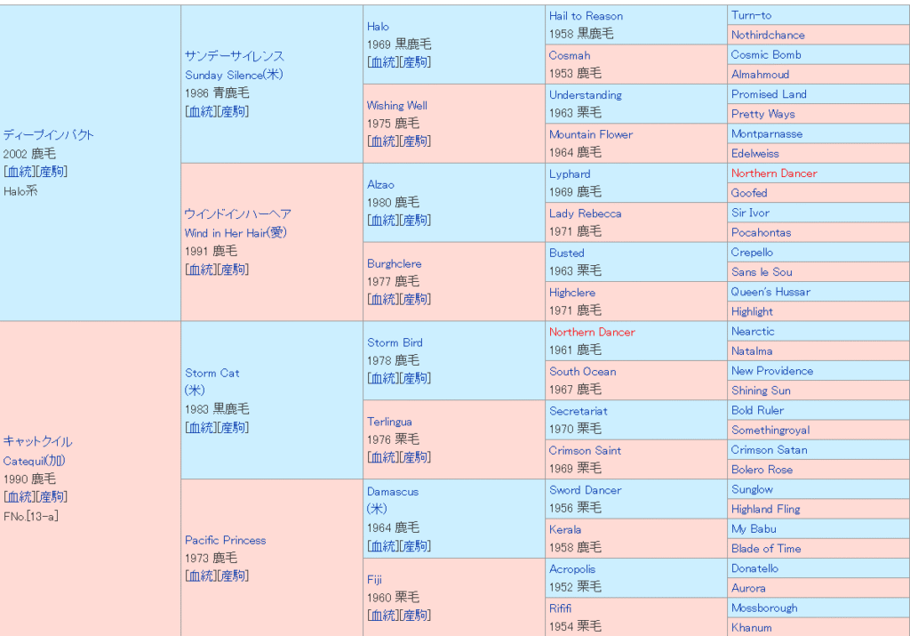Screen dimensions: 910x636
Task: Click the Alzao horse name
Action: tap(381, 185)
